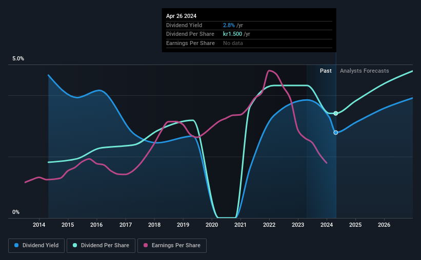Click the 2015 x-axis label
This screenshot has width=421, height=260.
68,225
